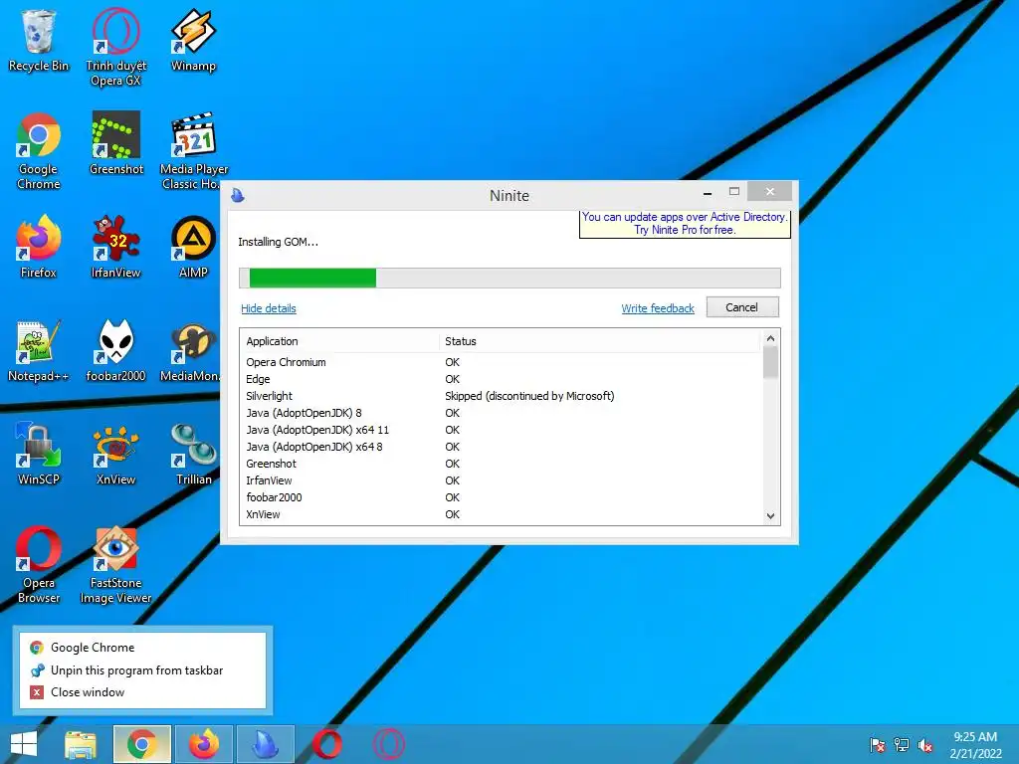
Task: Click Skipped (discontinued by Microsoft) status
Action: [x=529, y=396]
